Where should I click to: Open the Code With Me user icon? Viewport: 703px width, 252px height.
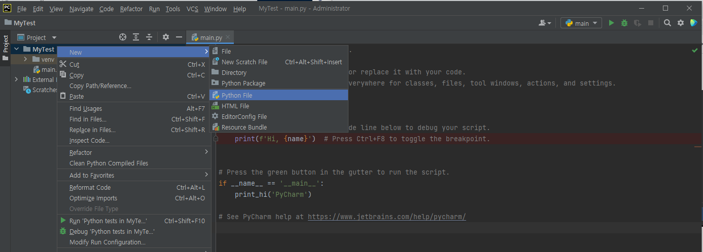[x=545, y=23]
